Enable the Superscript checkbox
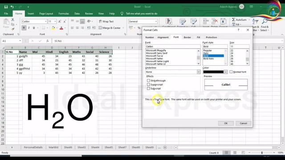The image size is (285, 160). pyautogui.click(x=148, y=84)
